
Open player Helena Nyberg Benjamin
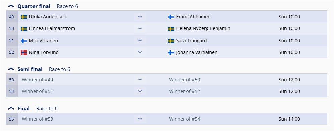click(x=203, y=28)
